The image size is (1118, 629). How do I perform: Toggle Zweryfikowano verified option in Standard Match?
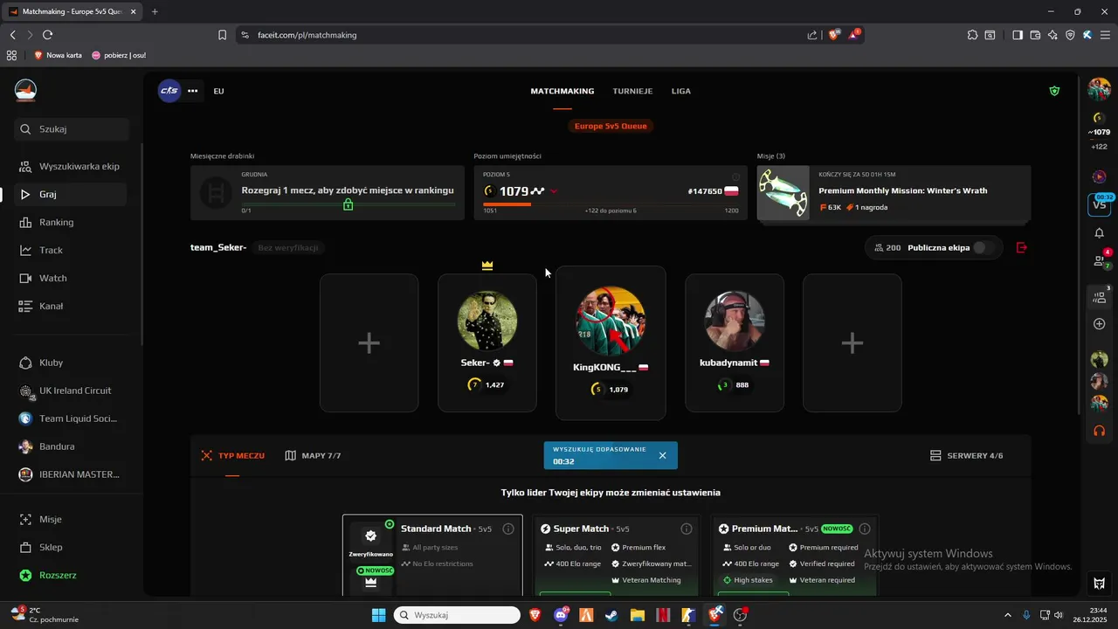[370, 542]
